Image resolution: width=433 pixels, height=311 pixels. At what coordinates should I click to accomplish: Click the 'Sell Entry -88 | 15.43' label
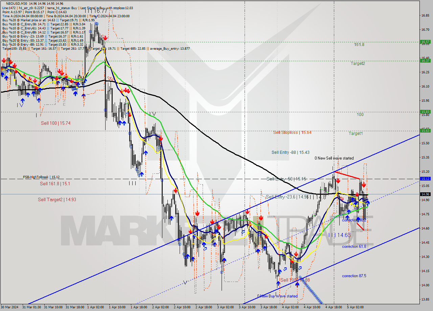pyautogui.click(x=291, y=152)
